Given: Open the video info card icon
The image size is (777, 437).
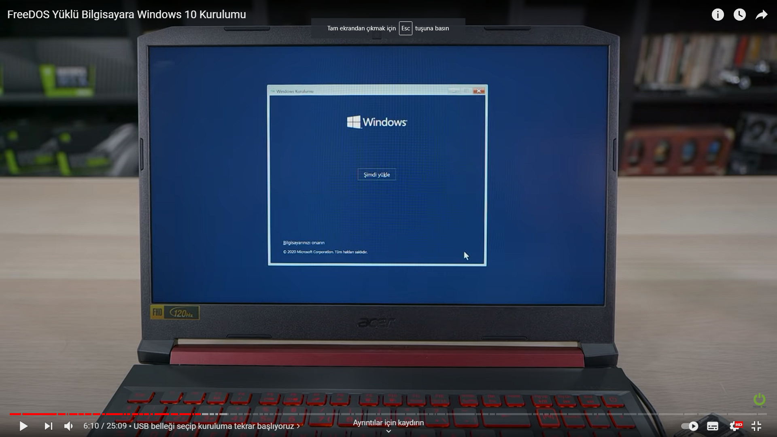Looking at the screenshot, I should 718,15.
